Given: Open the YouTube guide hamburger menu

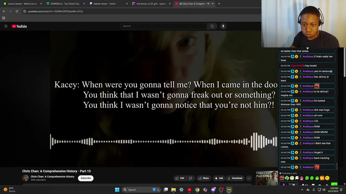Looking at the screenshot, I should [x=6, y=26].
